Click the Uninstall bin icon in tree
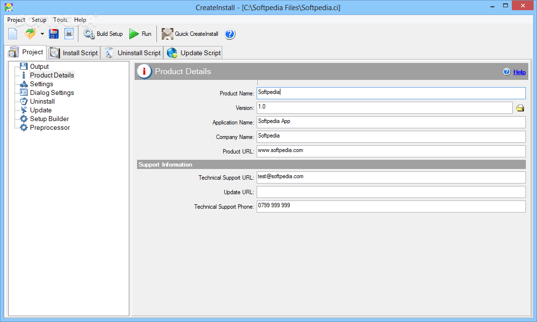 coord(24,101)
